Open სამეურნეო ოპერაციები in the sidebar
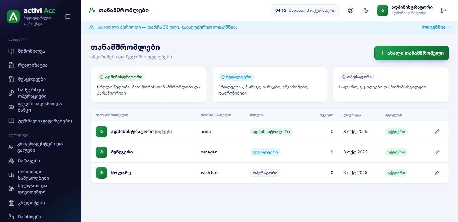Screen dimensions: 458x222 click(41, 93)
